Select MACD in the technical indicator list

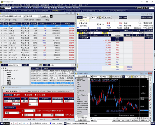[x=79, y=87]
